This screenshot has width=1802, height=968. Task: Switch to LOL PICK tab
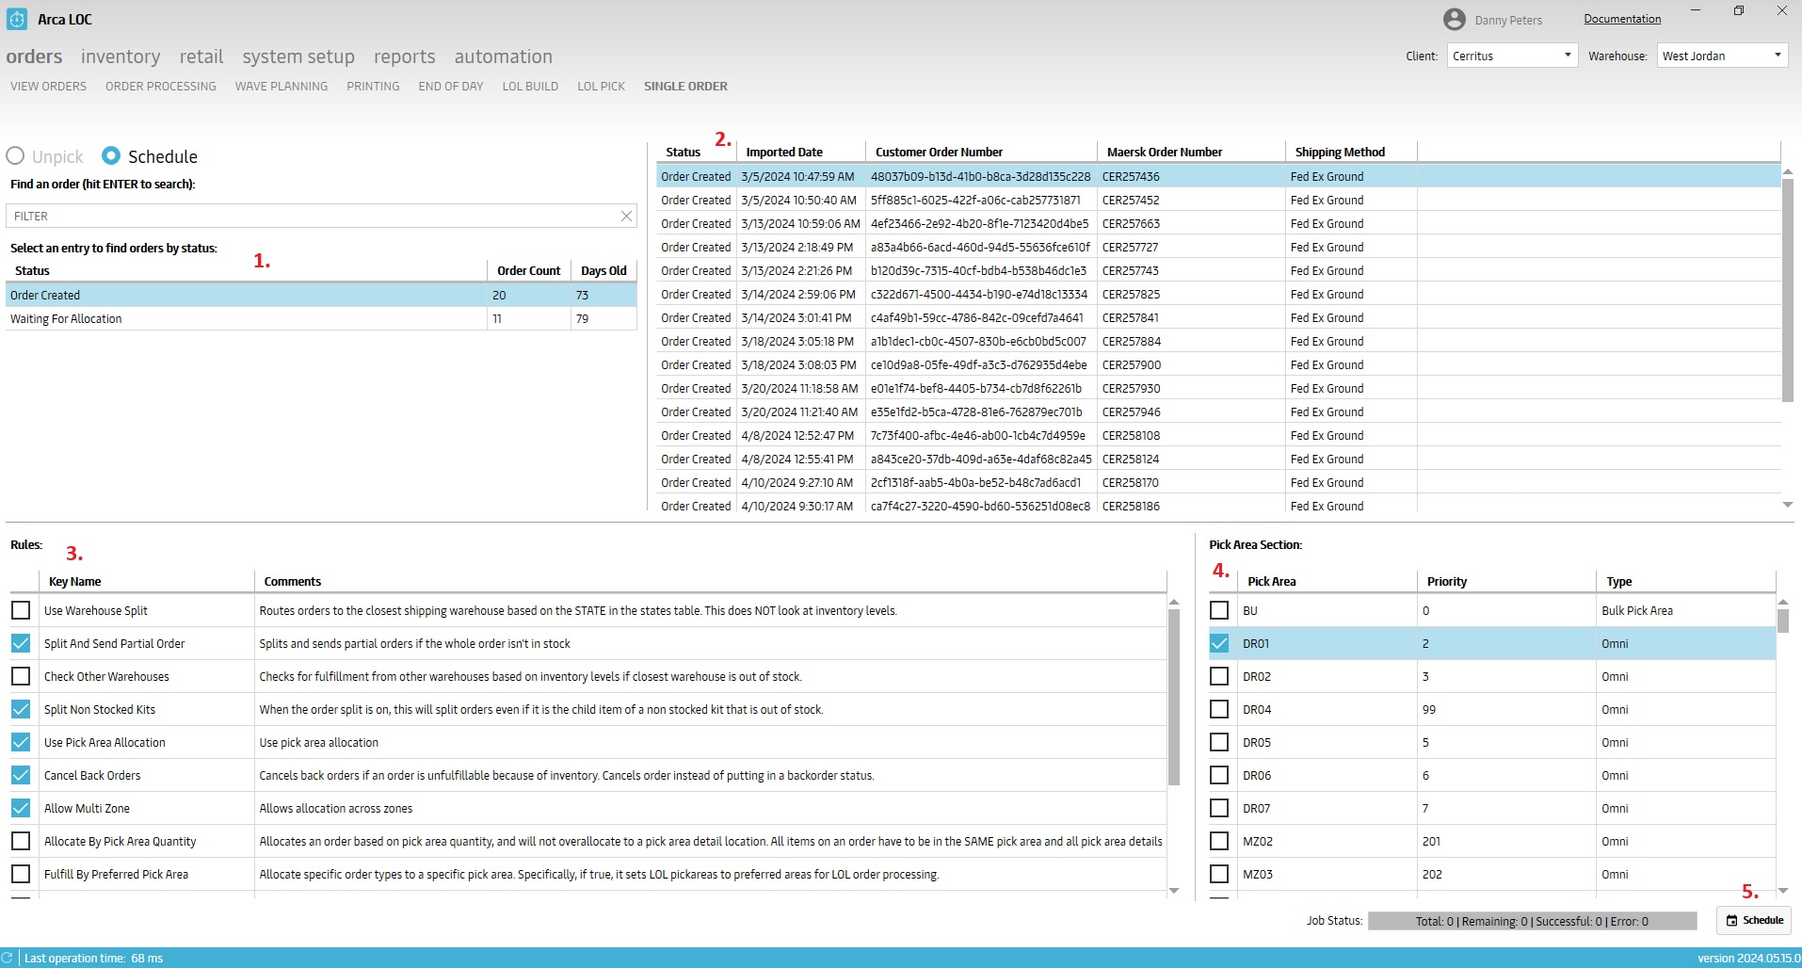(x=601, y=86)
